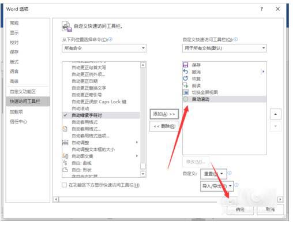Click the 朗读 read-aloud icon
The width and height of the screenshot is (293, 228).
click(x=185, y=85)
